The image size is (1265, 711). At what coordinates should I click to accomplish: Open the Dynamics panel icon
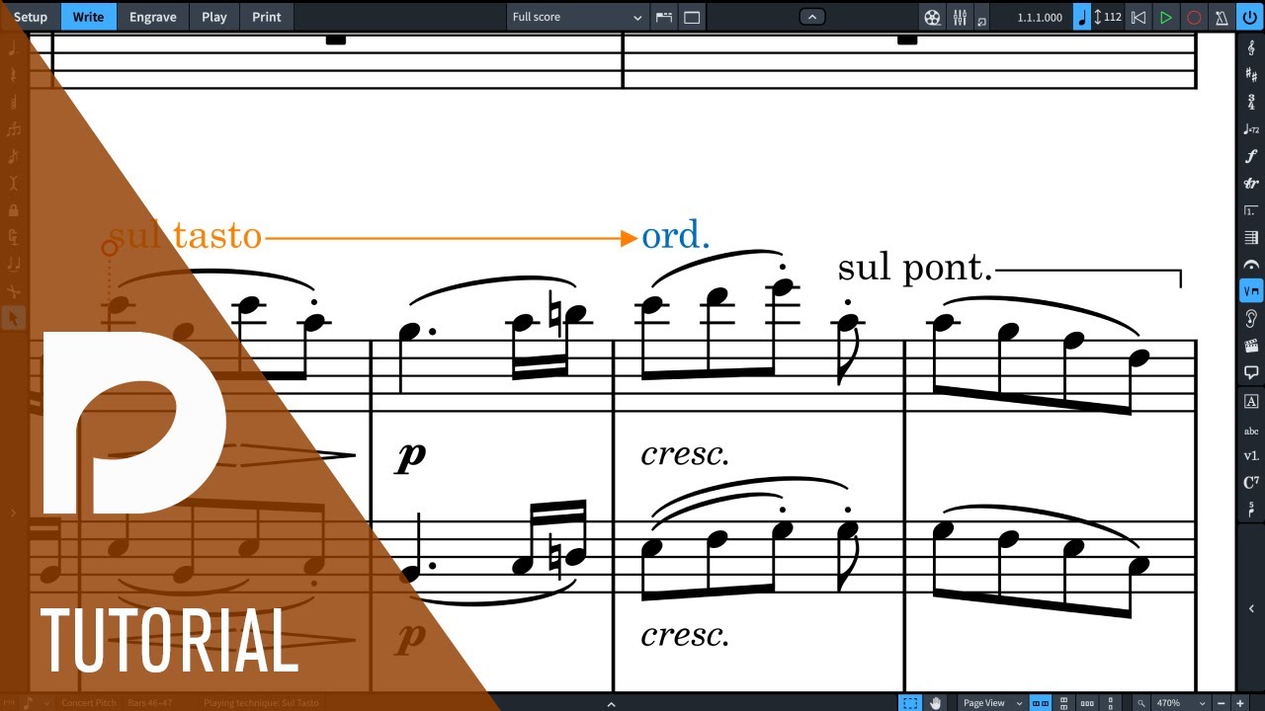[x=1251, y=156]
